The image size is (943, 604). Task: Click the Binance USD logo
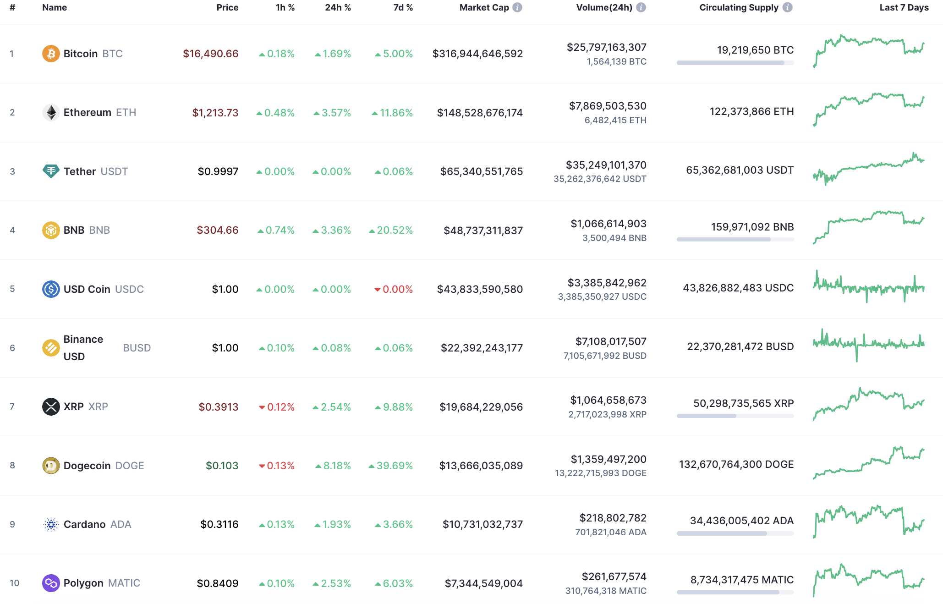click(x=51, y=347)
